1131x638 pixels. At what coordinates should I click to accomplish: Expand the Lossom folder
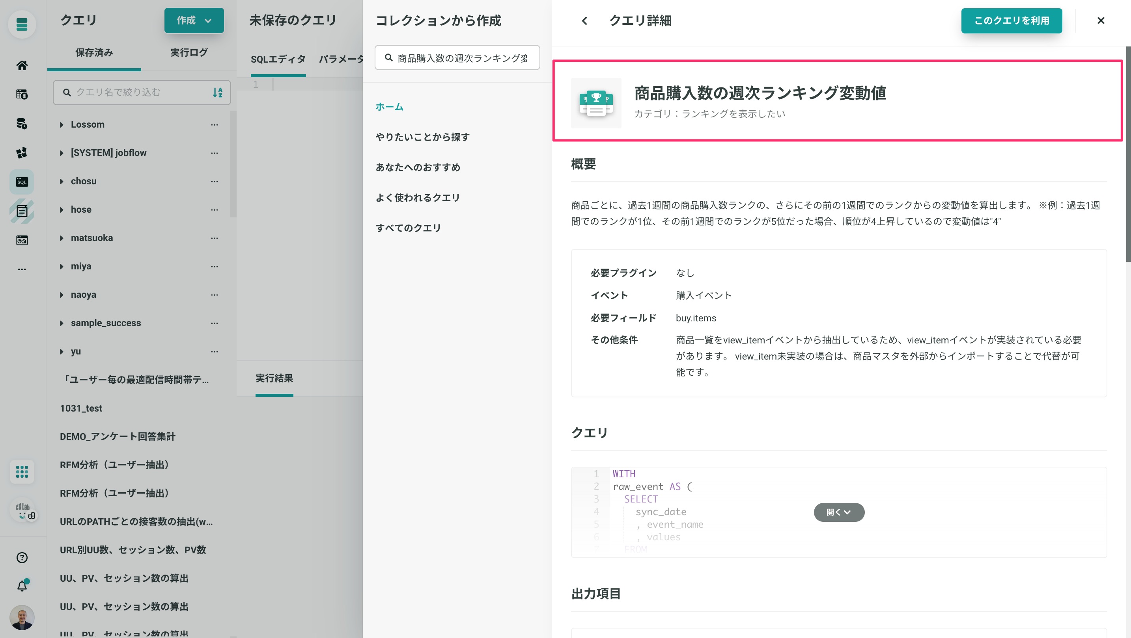[62, 124]
